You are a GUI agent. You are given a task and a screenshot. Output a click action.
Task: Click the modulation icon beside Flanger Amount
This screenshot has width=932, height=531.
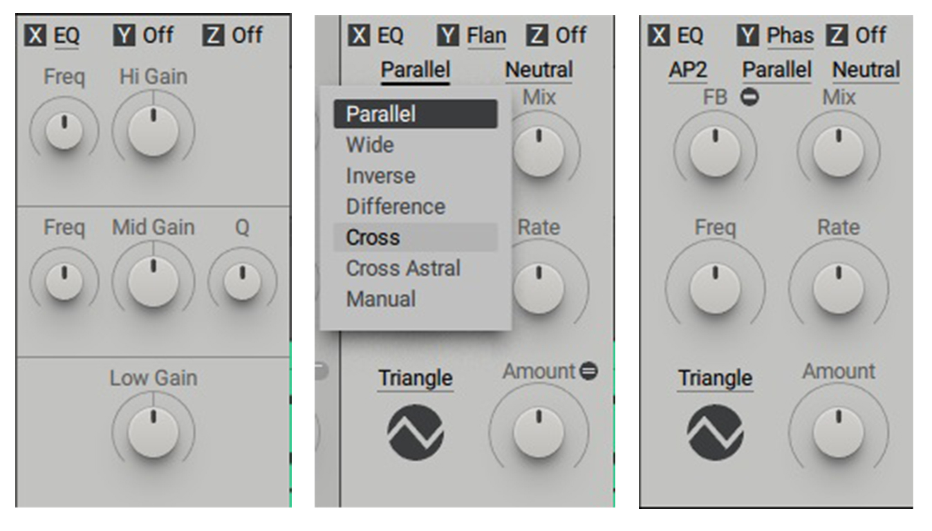[588, 371]
